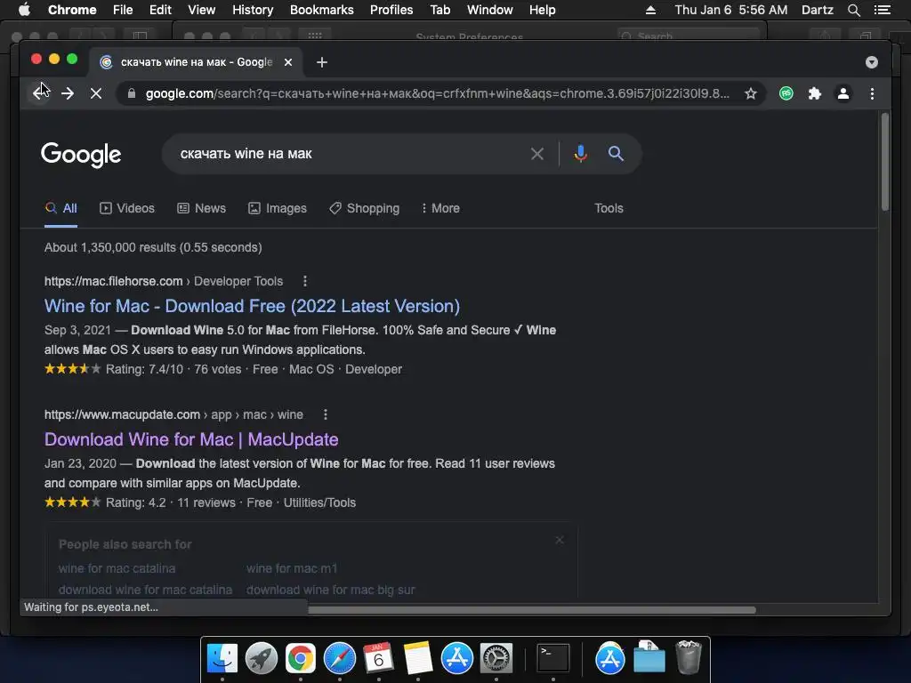Submit search using the magnifier icon

[616, 153]
